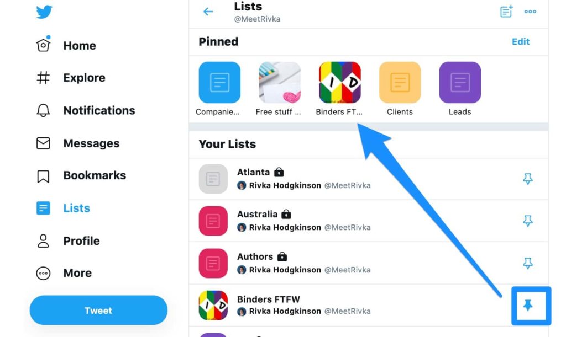Go to Notifications in the sidebar
The image size is (566, 337).
99,110
